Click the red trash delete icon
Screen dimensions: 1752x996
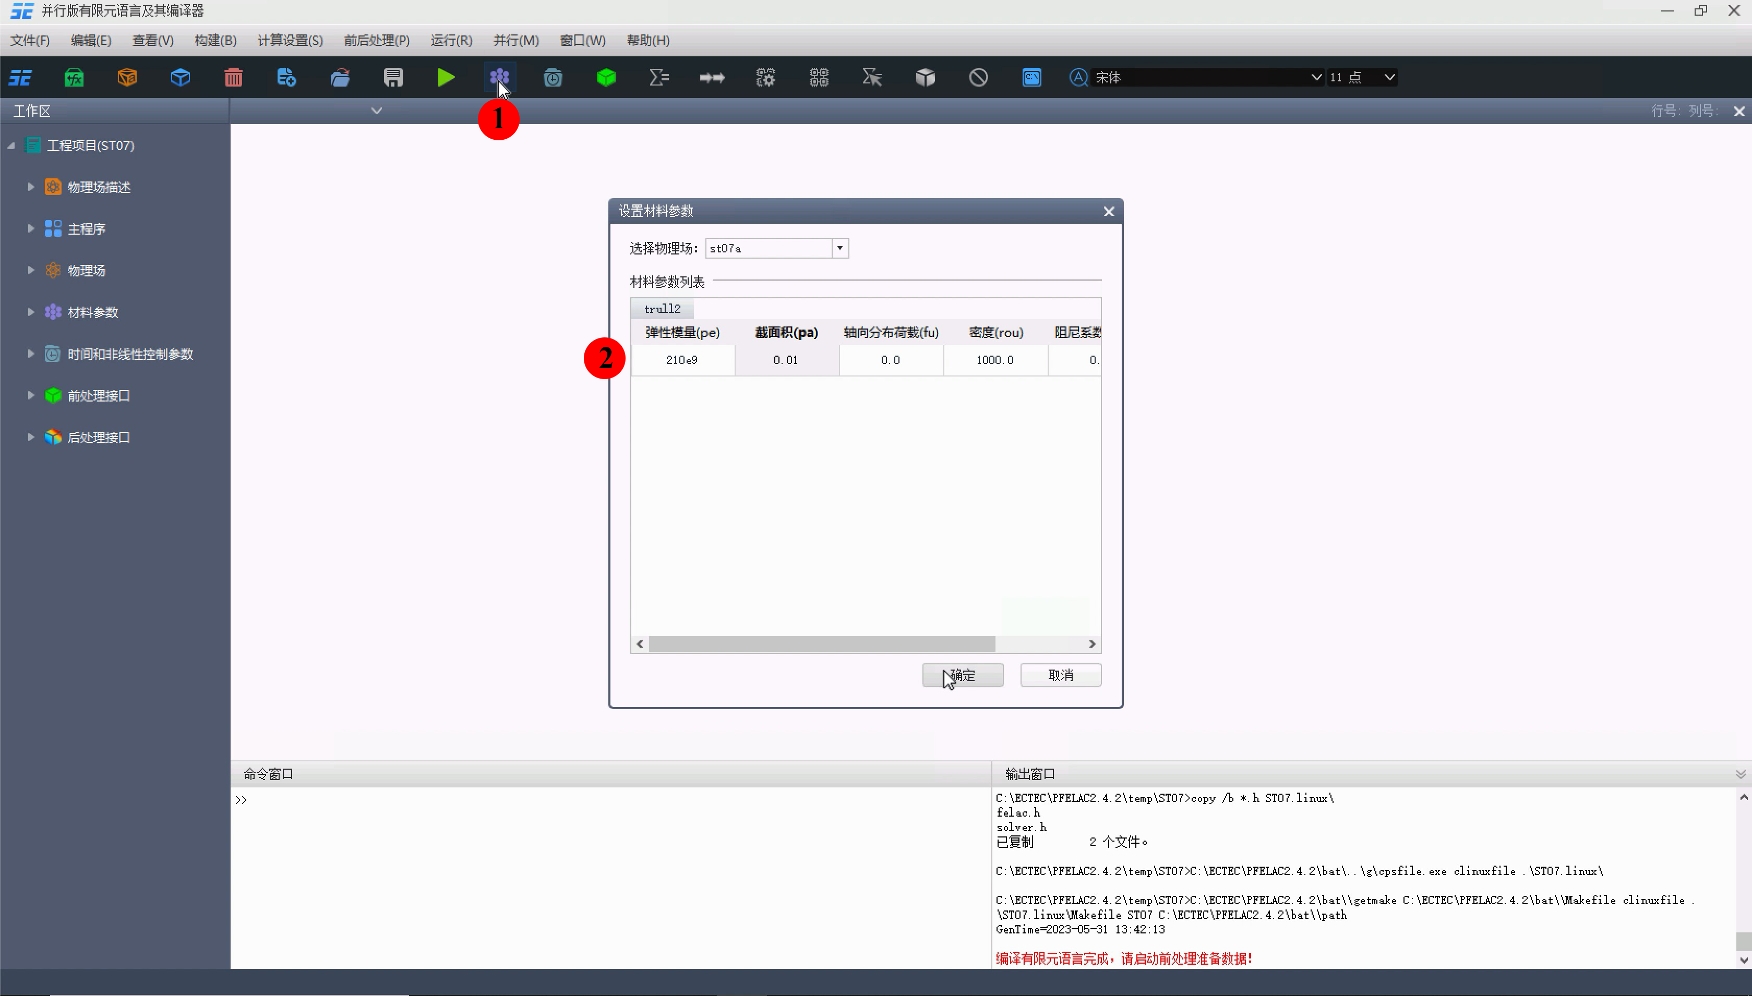coord(233,77)
